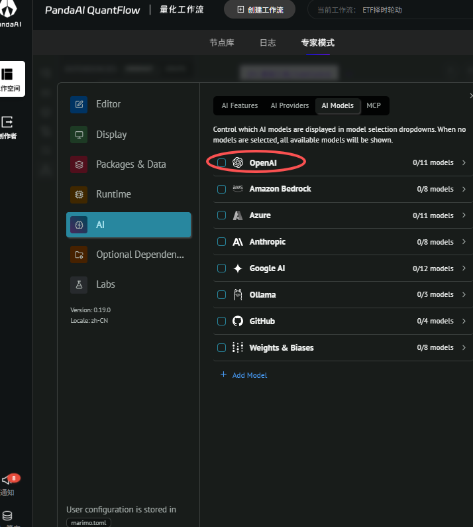Check the Google AI checkbox
The image size is (473, 527).
coord(222,268)
